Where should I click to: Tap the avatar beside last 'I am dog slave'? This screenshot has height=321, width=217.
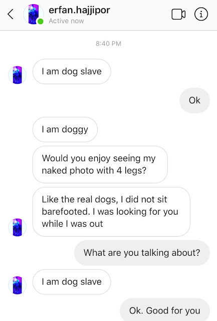tap(18, 285)
